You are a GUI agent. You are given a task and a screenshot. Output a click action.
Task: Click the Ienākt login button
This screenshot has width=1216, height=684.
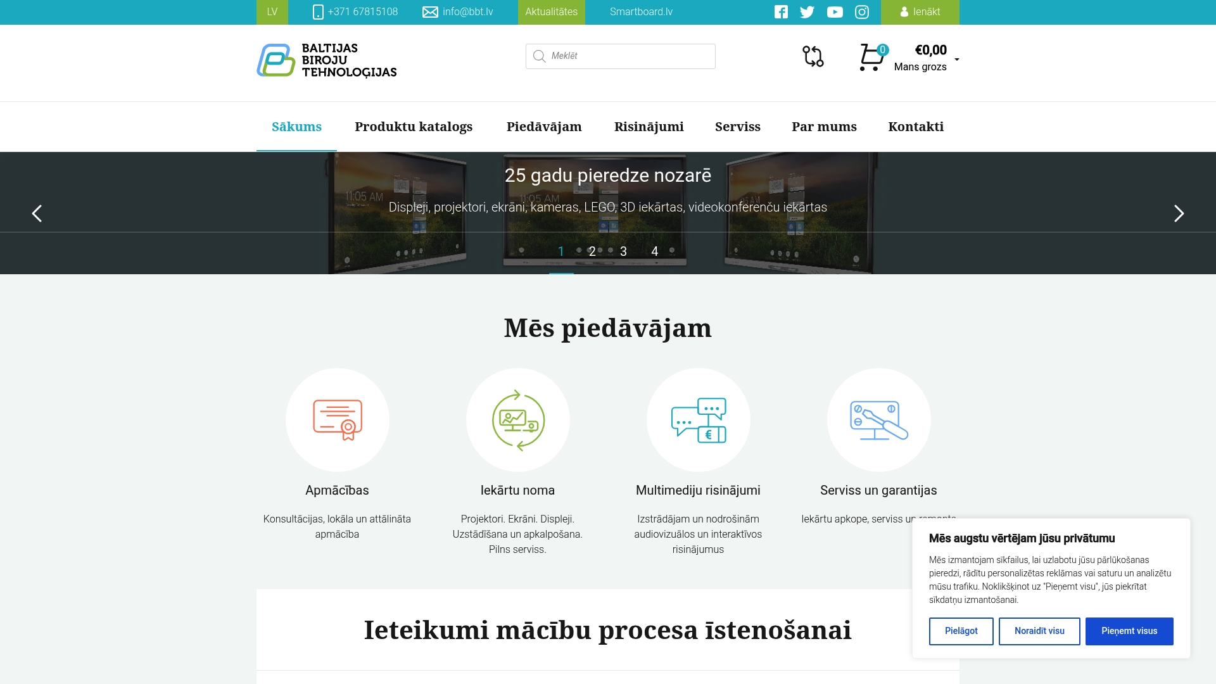(920, 12)
